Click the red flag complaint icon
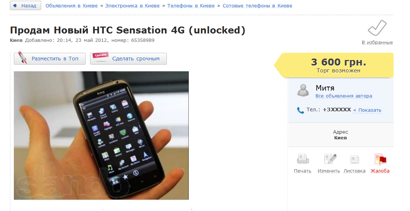 pyautogui.click(x=380, y=159)
